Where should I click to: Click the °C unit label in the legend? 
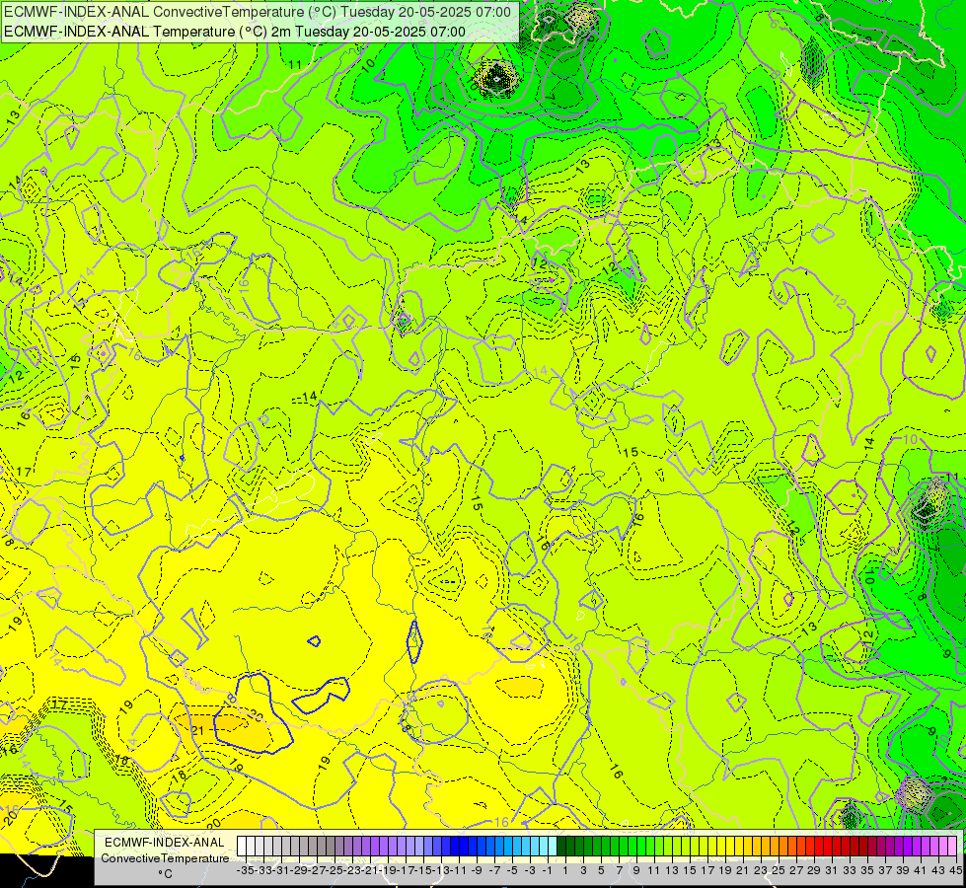coord(165,874)
